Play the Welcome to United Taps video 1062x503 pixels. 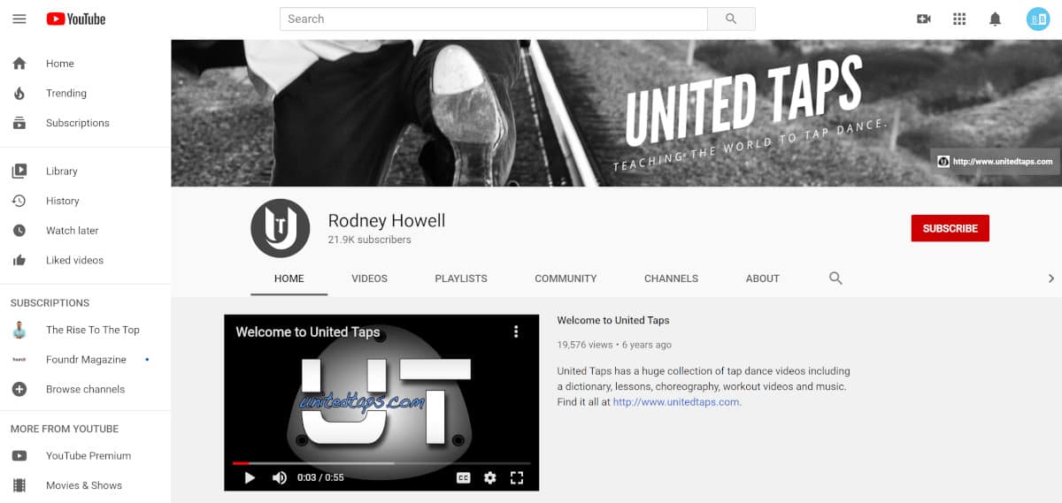[x=250, y=477]
